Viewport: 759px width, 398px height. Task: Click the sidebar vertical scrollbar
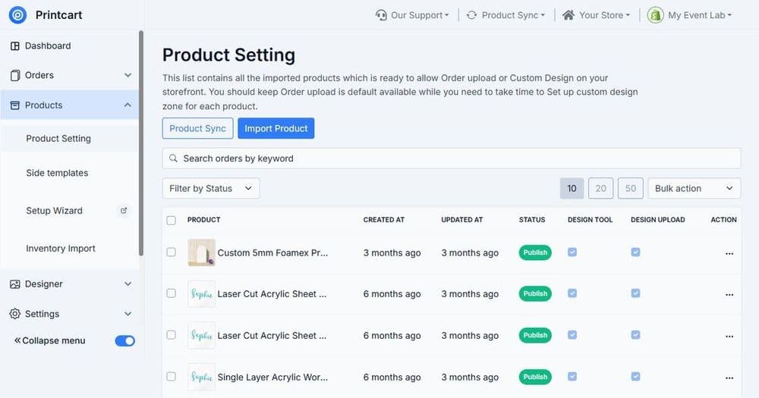141,143
